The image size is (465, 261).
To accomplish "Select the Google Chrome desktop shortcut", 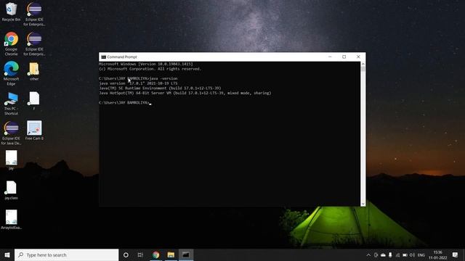I will click(11, 43).
